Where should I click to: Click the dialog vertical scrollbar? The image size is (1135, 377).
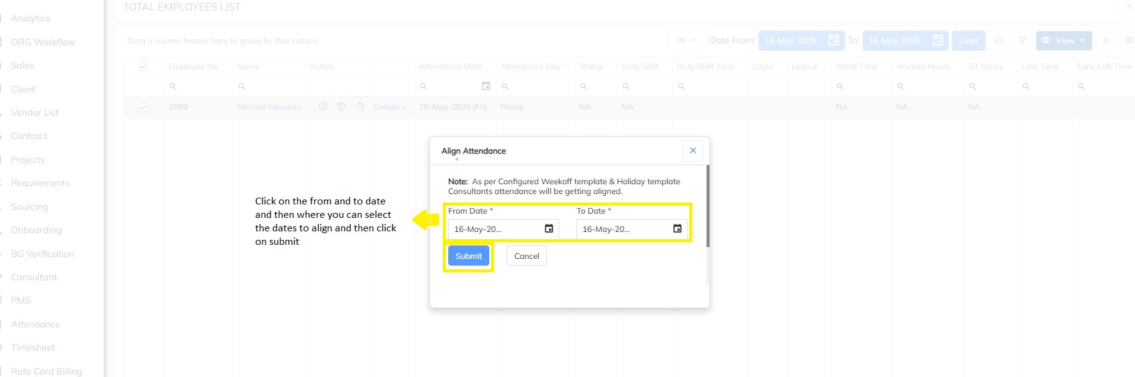pyautogui.click(x=708, y=206)
